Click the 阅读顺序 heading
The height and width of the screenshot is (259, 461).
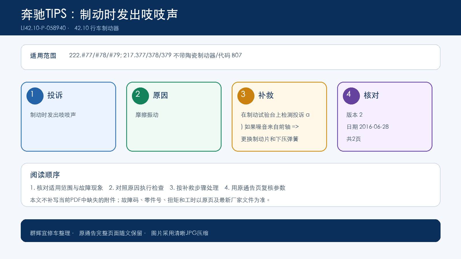tap(45, 175)
